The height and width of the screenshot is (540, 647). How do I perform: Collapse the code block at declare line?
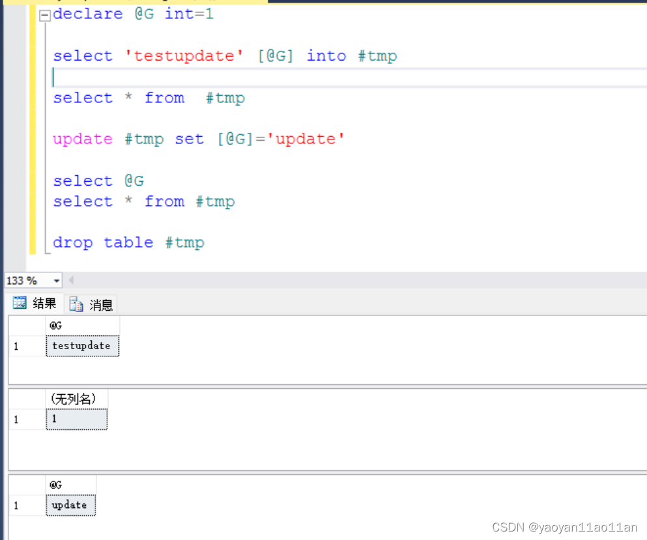pyautogui.click(x=44, y=16)
